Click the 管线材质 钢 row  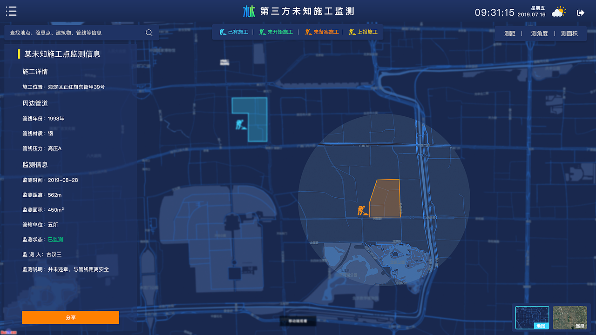tap(38, 134)
